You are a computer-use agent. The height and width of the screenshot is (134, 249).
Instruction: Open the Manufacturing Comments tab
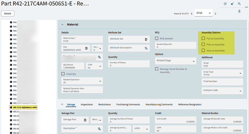(x=159, y=105)
